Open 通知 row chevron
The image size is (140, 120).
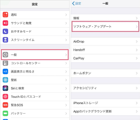coord(66,15)
